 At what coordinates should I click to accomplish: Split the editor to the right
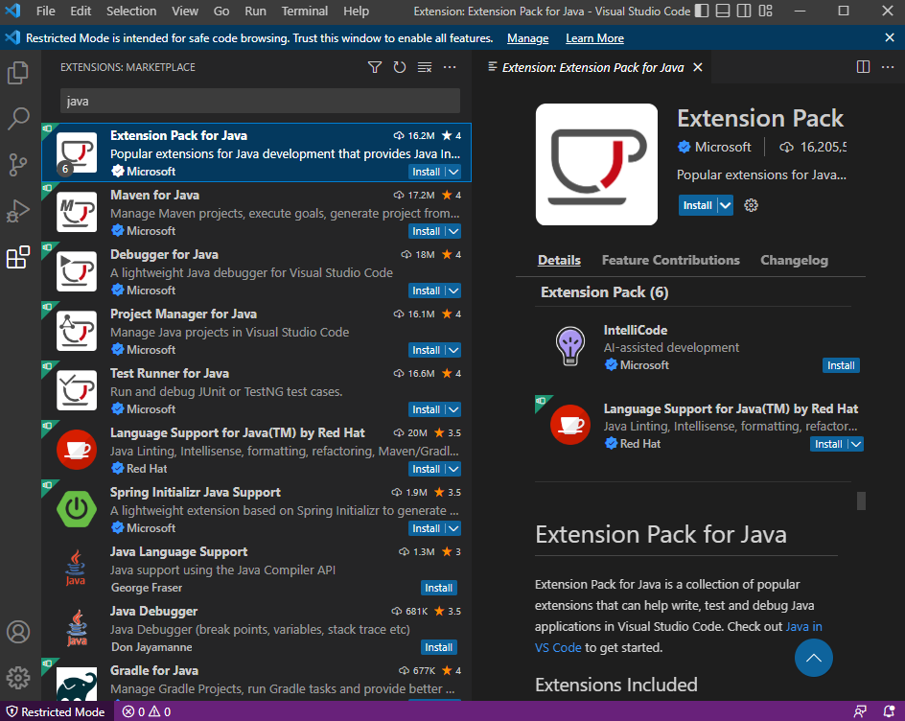(x=864, y=67)
